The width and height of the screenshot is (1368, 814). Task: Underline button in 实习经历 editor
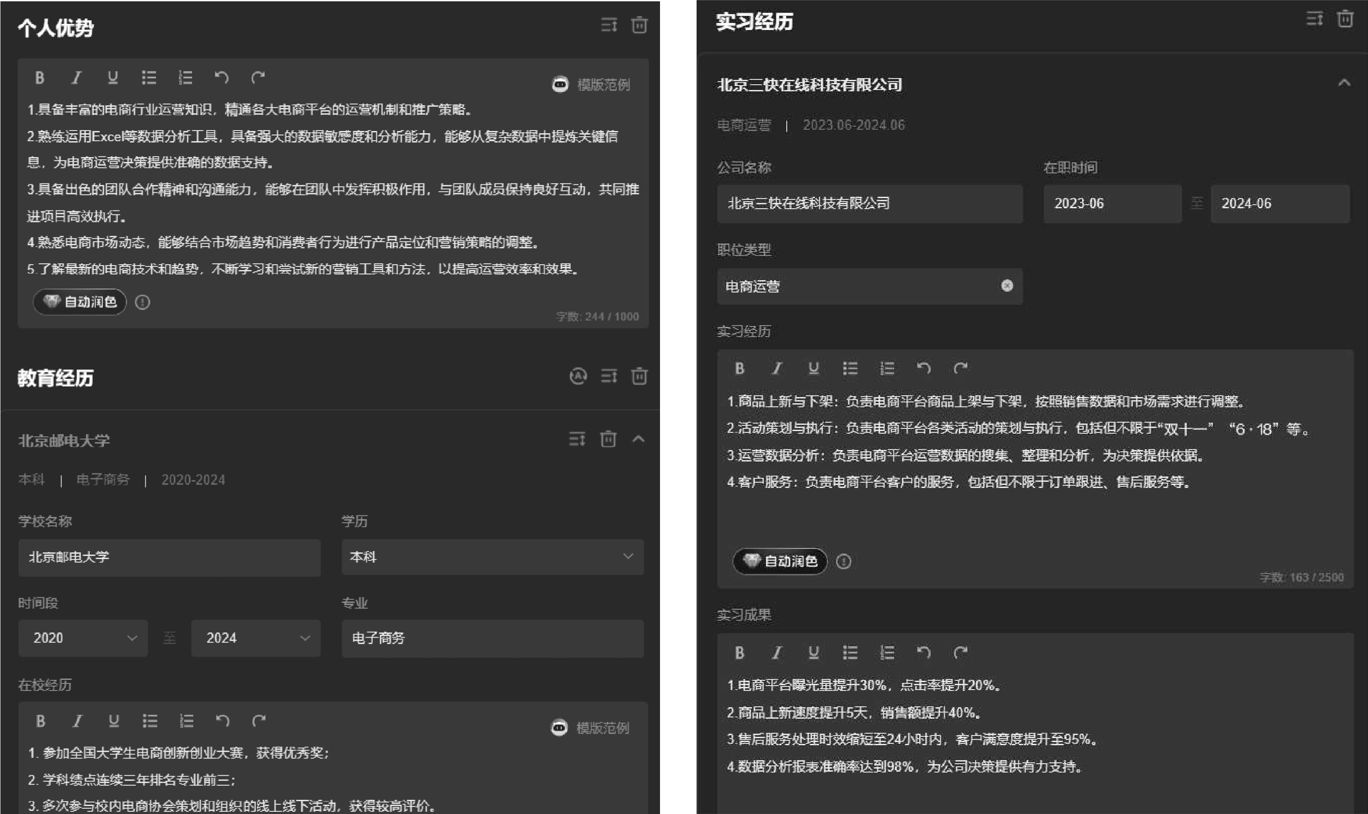[x=814, y=368]
